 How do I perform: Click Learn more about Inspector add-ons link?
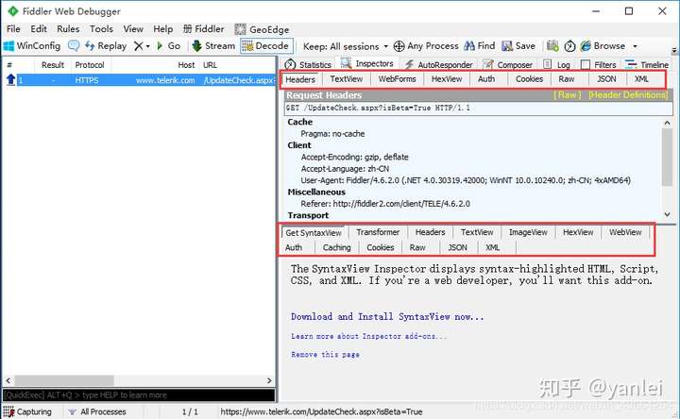(x=368, y=336)
